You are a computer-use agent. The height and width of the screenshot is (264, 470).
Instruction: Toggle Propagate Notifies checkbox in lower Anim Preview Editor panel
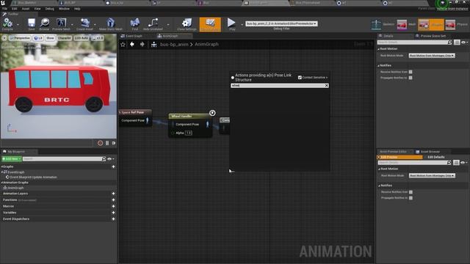(x=411, y=198)
